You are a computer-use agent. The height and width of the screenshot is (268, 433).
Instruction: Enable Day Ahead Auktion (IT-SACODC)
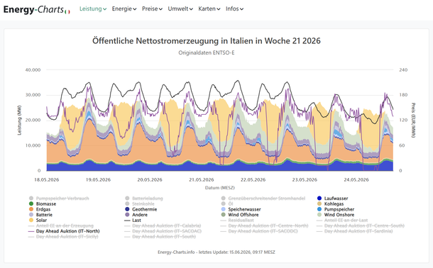click(x=259, y=231)
